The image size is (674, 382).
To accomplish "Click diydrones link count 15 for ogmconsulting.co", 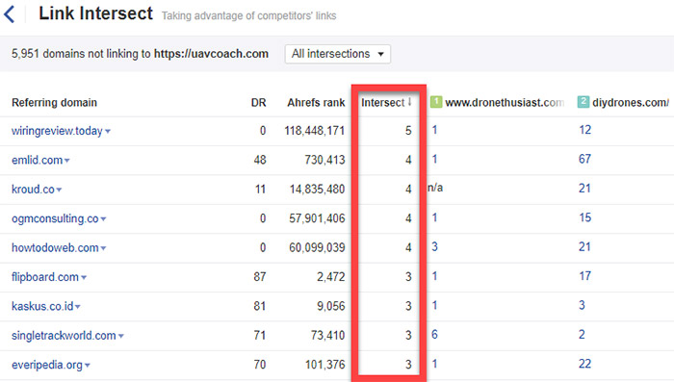I will pyautogui.click(x=585, y=217).
